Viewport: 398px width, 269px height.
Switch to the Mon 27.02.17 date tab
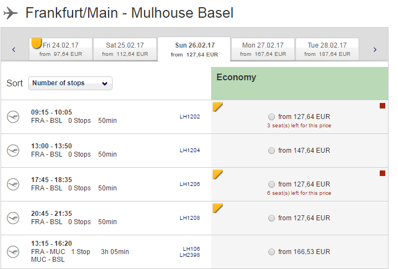[263, 49]
